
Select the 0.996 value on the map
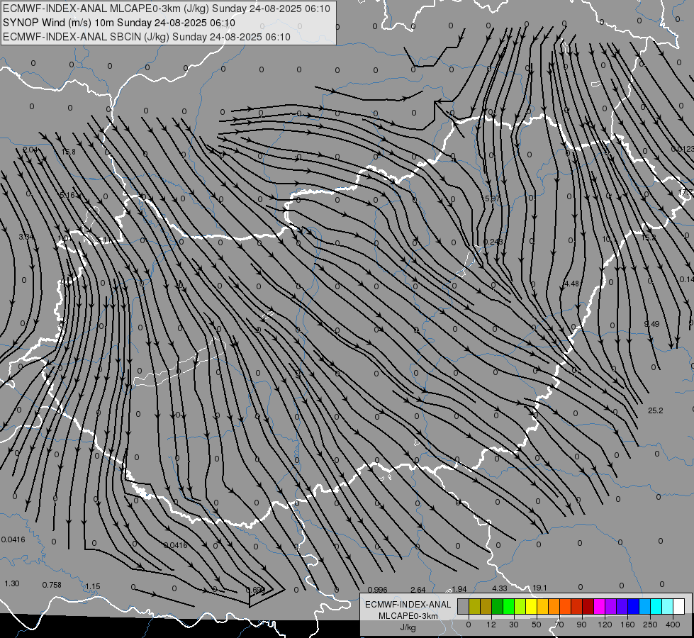378,590
